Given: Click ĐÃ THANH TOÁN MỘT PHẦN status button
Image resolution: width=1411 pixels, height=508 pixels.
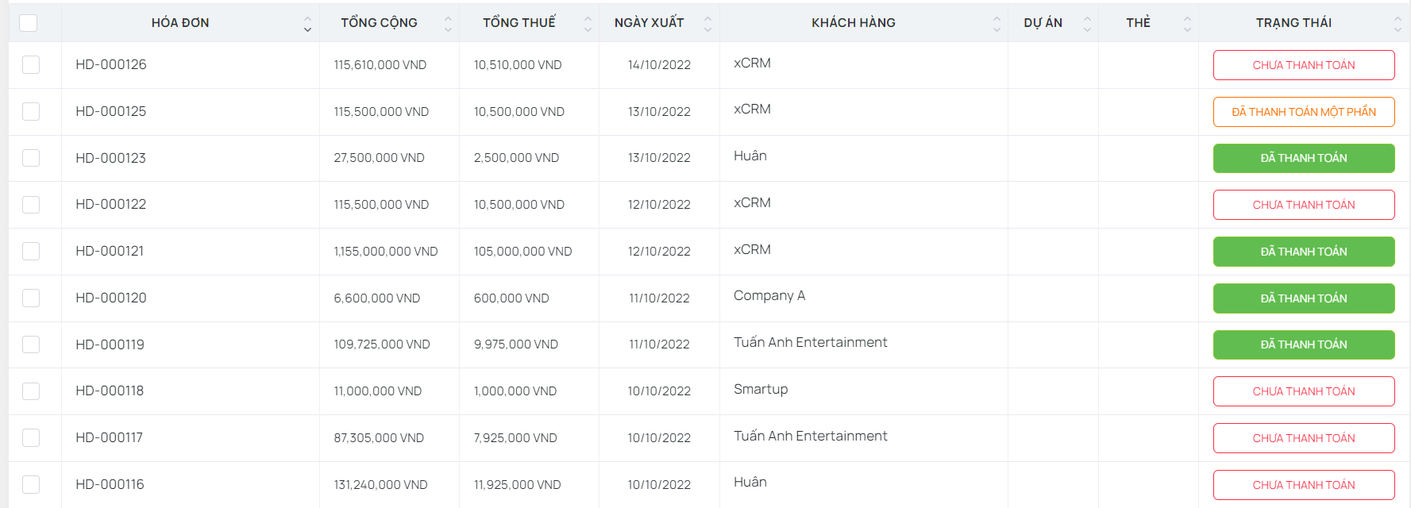Looking at the screenshot, I should pyautogui.click(x=1303, y=112).
